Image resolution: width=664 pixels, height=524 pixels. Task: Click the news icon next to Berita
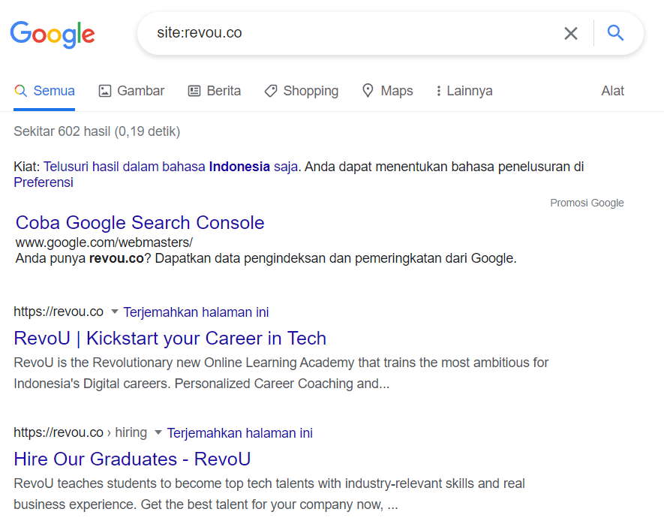pyautogui.click(x=194, y=90)
